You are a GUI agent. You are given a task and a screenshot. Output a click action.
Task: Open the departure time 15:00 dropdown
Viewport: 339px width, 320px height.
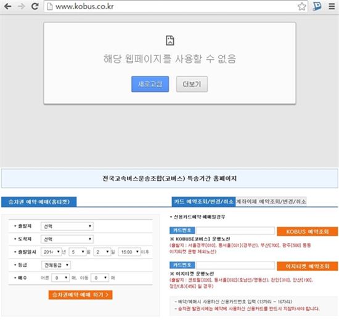coord(129,252)
